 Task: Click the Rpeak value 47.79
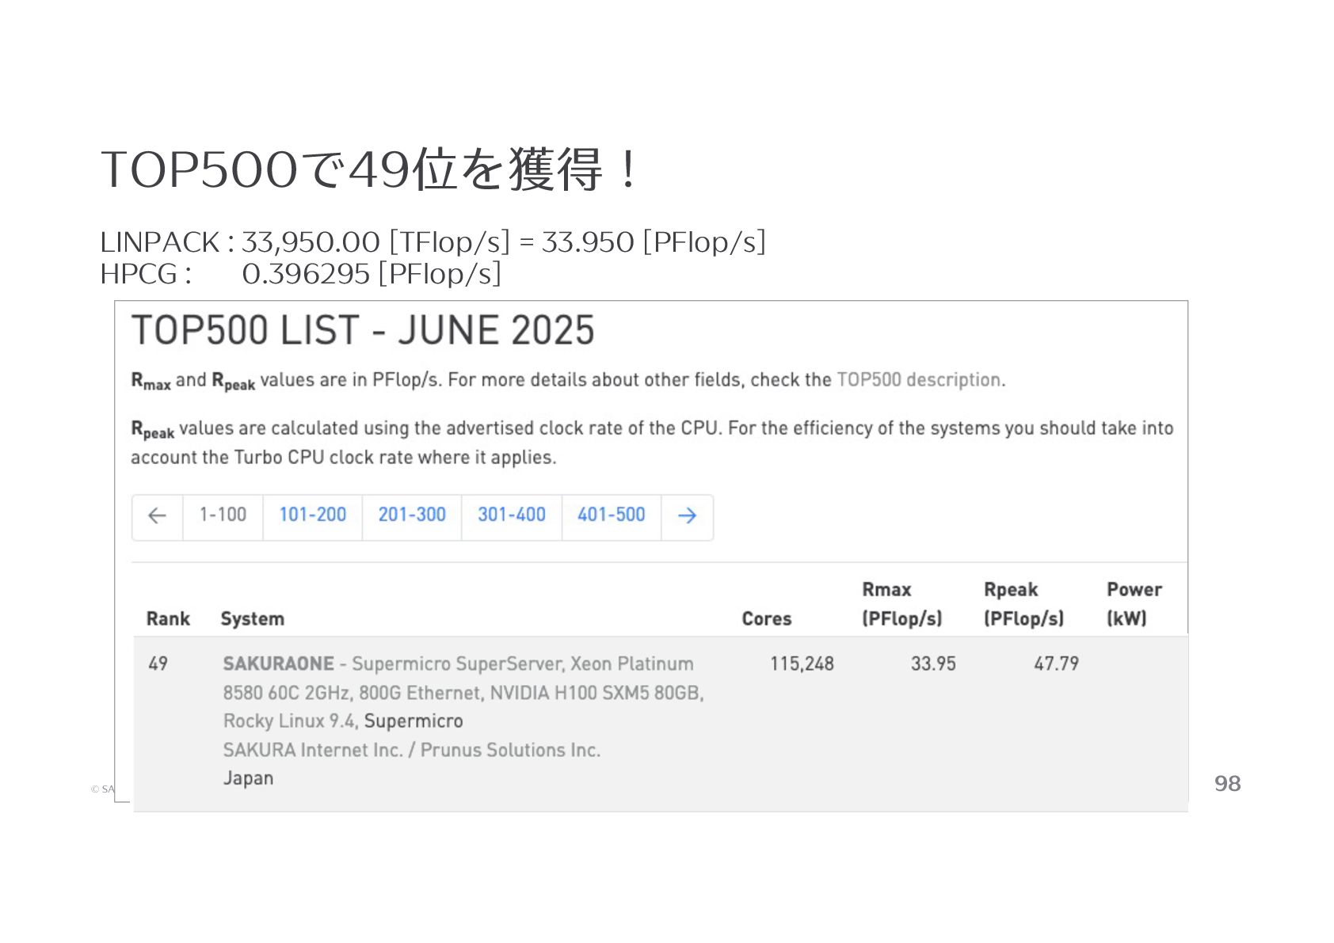1056,664
